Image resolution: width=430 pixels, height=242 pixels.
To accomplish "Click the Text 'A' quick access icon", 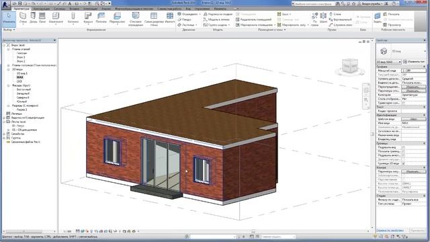I will pos(70,3).
